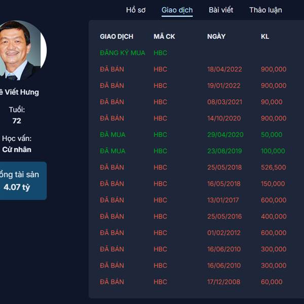Open HBC ticker in 18/04/2022 row
This screenshot has height=304, width=304.
[x=160, y=69]
